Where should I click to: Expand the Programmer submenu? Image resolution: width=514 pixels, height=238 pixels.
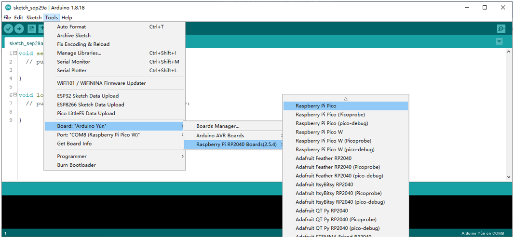click(x=115, y=157)
